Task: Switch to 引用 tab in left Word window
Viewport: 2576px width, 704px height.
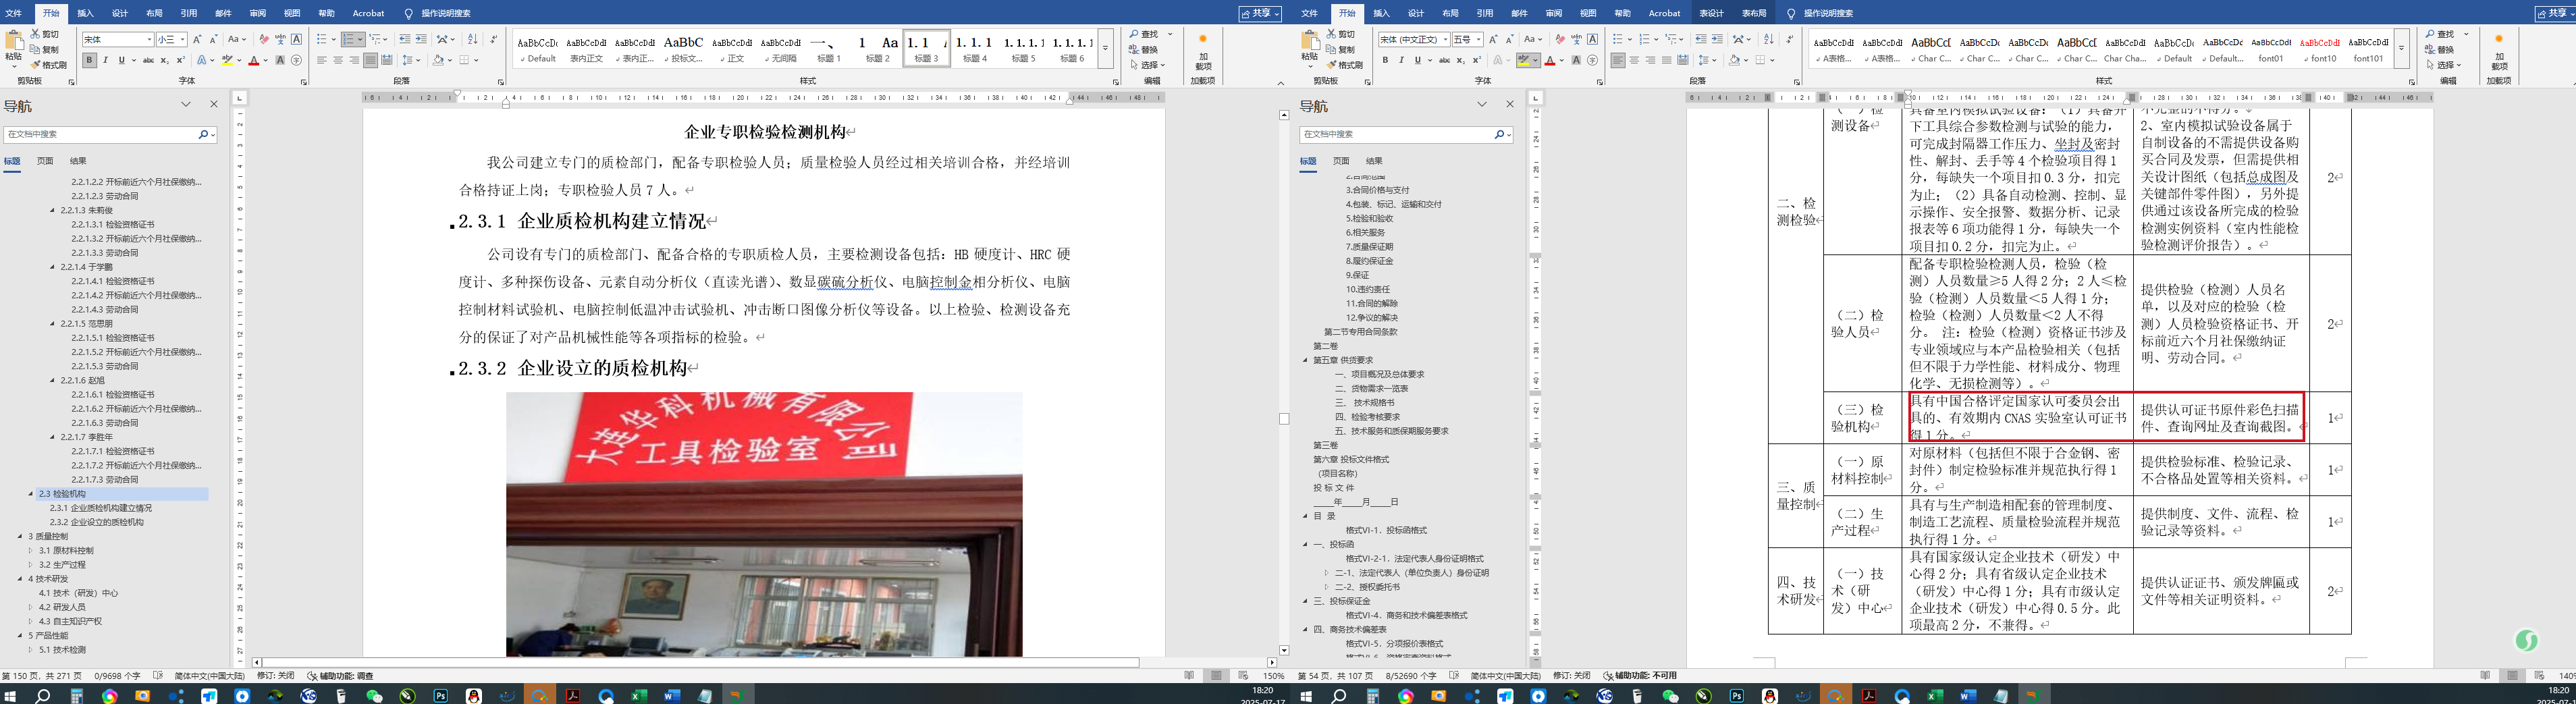Action: 188,13
